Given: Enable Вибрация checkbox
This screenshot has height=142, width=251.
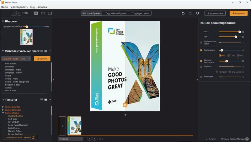Looking at the screenshot, I should (x=201, y=77).
